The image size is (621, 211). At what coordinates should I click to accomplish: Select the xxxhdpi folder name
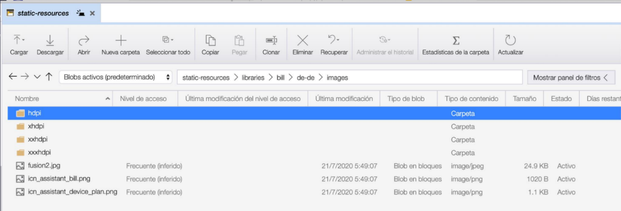tap(39, 152)
